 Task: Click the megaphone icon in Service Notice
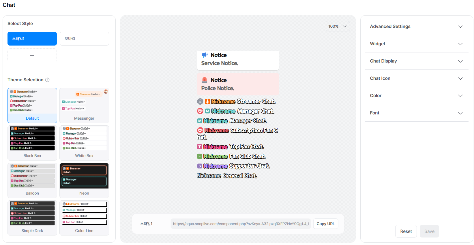click(205, 55)
